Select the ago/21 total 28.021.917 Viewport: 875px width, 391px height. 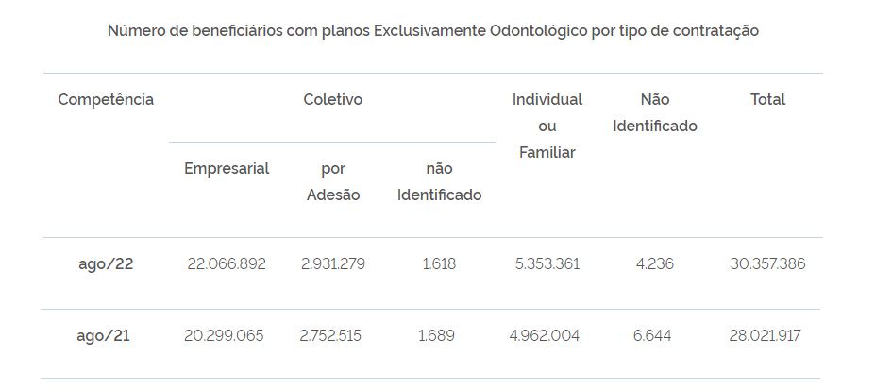tap(766, 335)
